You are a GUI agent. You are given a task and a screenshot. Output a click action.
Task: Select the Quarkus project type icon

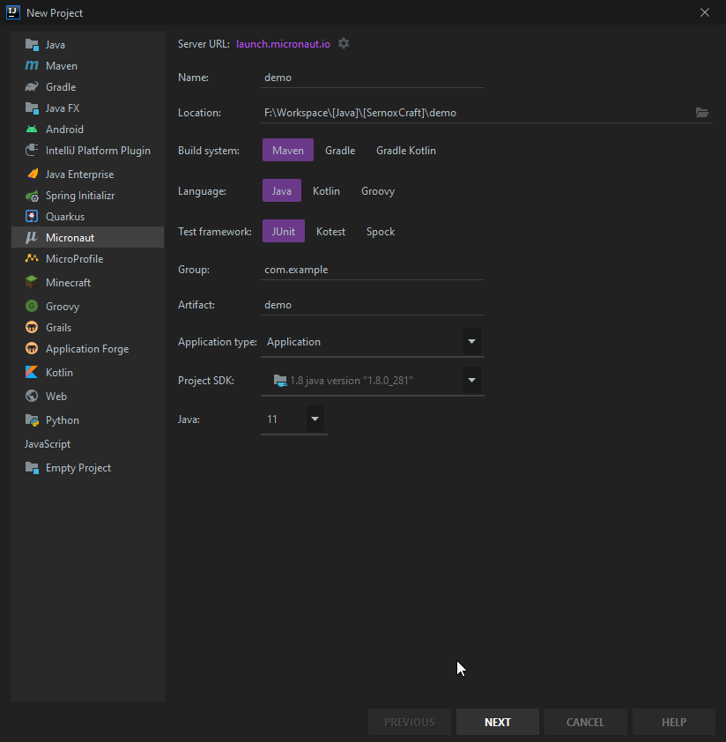32,217
